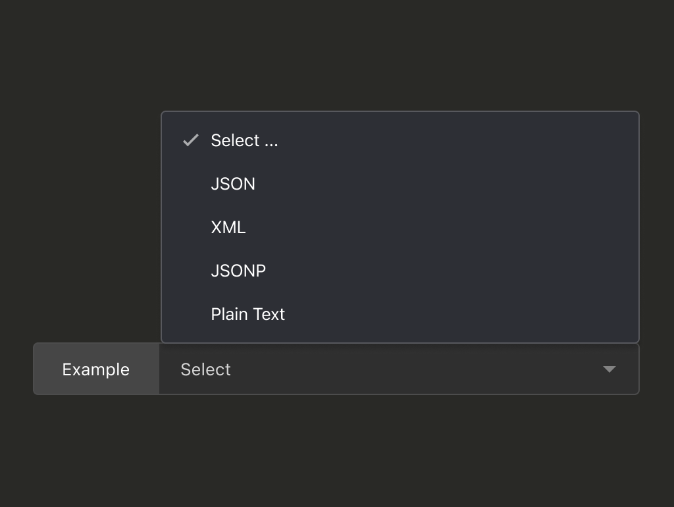Switch the example type to JSONP

pos(238,271)
